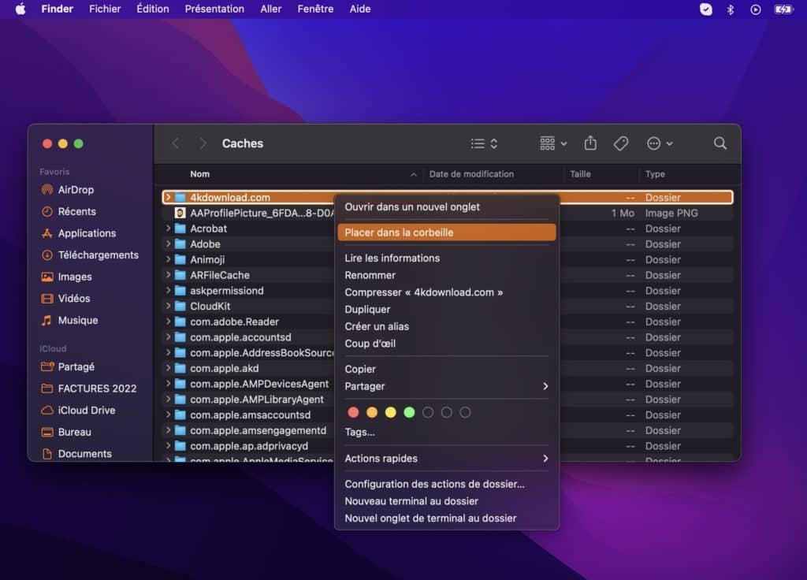Open the Fichier menu
Image resolution: width=807 pixels, height=580 pixels.
(x=105, y=9)
